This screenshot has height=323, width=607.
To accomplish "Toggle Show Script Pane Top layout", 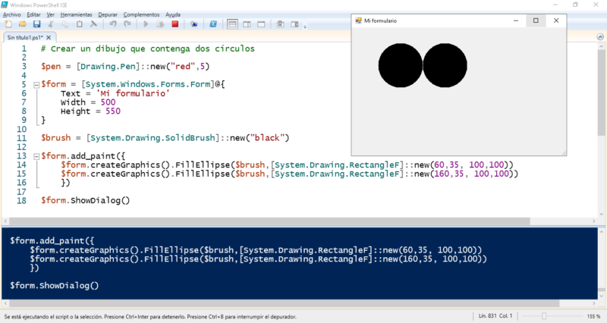I will point(232,24).
